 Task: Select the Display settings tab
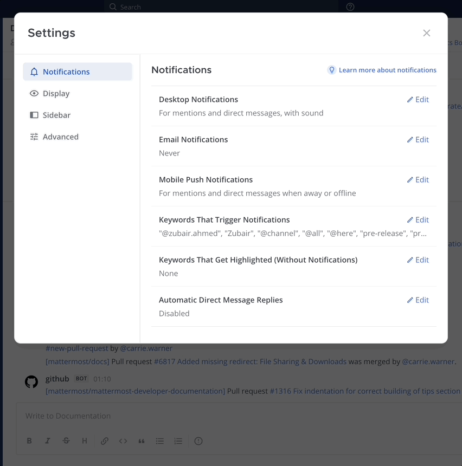(x=56, y=93)
